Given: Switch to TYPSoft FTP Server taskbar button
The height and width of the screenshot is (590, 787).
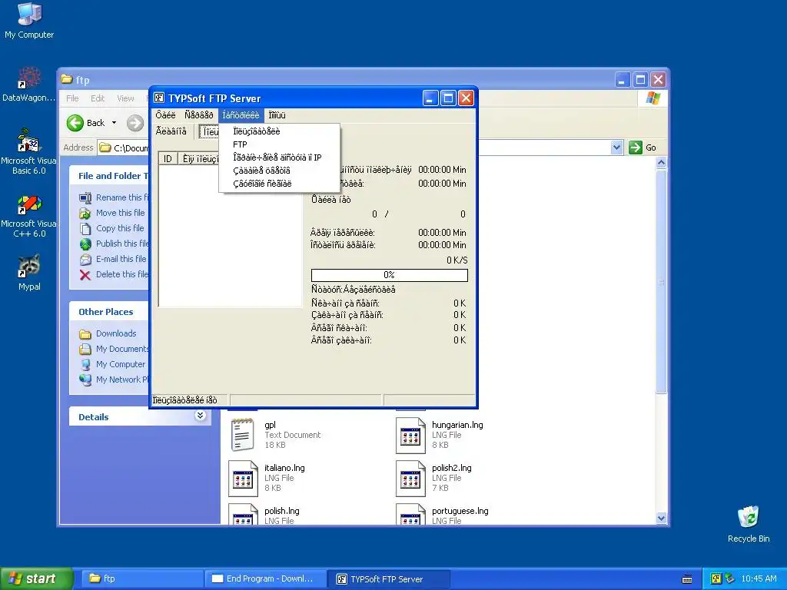Looking at the screenshot, I should tap(389, 579).
